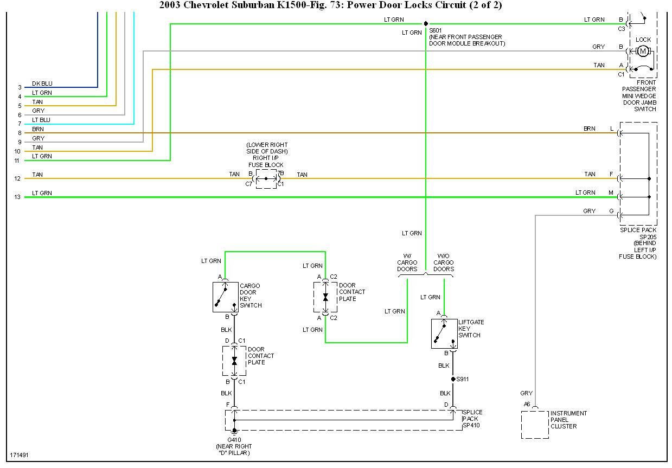Click terminal G on splice pack SP205
Viewport: 672px width, 468px height.
click(612, 211)
